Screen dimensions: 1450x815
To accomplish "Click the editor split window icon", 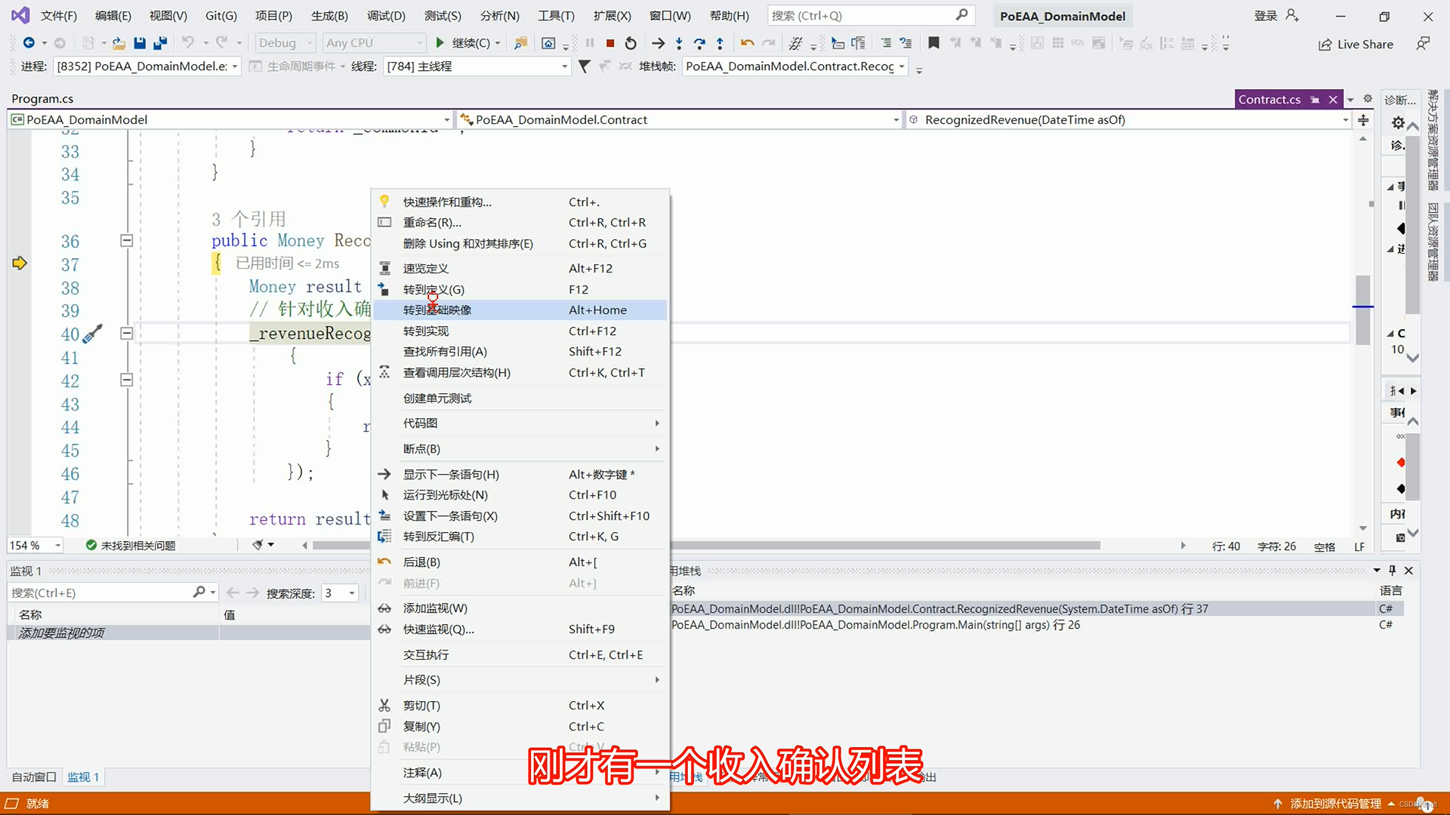I will (1363, 120).
